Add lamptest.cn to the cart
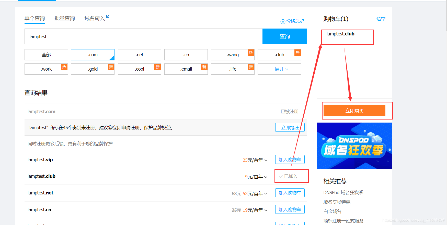Viewport: 447px width, 225px height. pyautogui.click(x=290, y=209)
